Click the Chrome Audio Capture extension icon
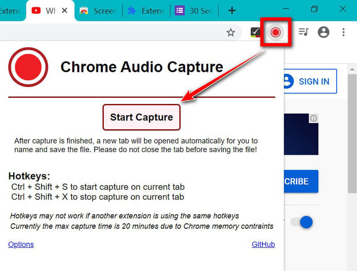The width and height of the screenshot is (357, 271). (x=275, y=32)
